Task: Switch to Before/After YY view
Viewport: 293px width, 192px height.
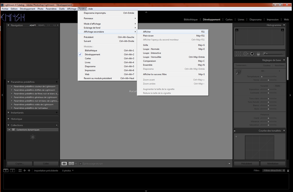Action: click(71, 164)
